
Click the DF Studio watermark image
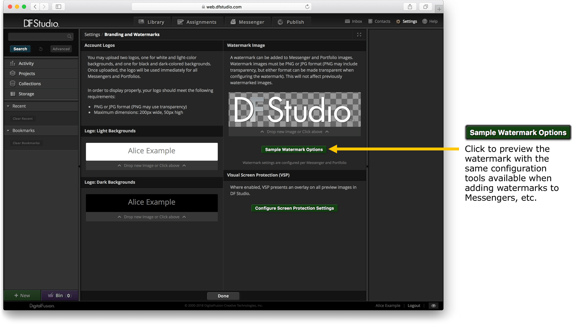(295, 110)
